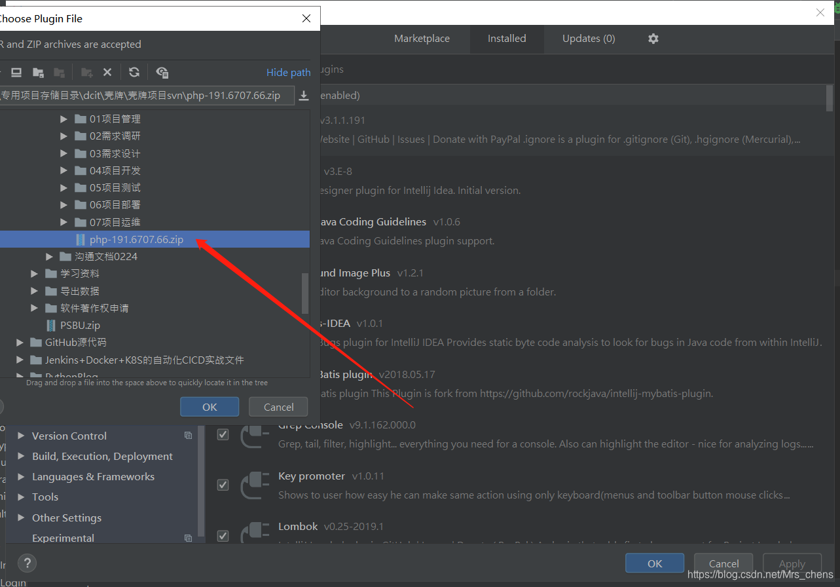840x587 pixels.
Task: Click folder icon of GitHub源代码
Action: click(36, 342)
